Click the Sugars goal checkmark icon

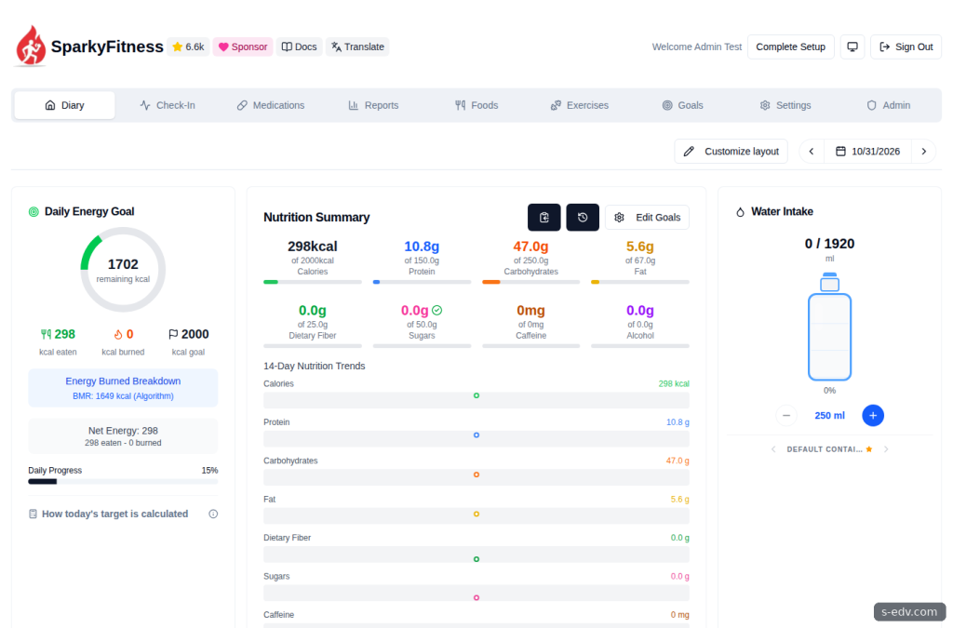(x=437, y=311)
